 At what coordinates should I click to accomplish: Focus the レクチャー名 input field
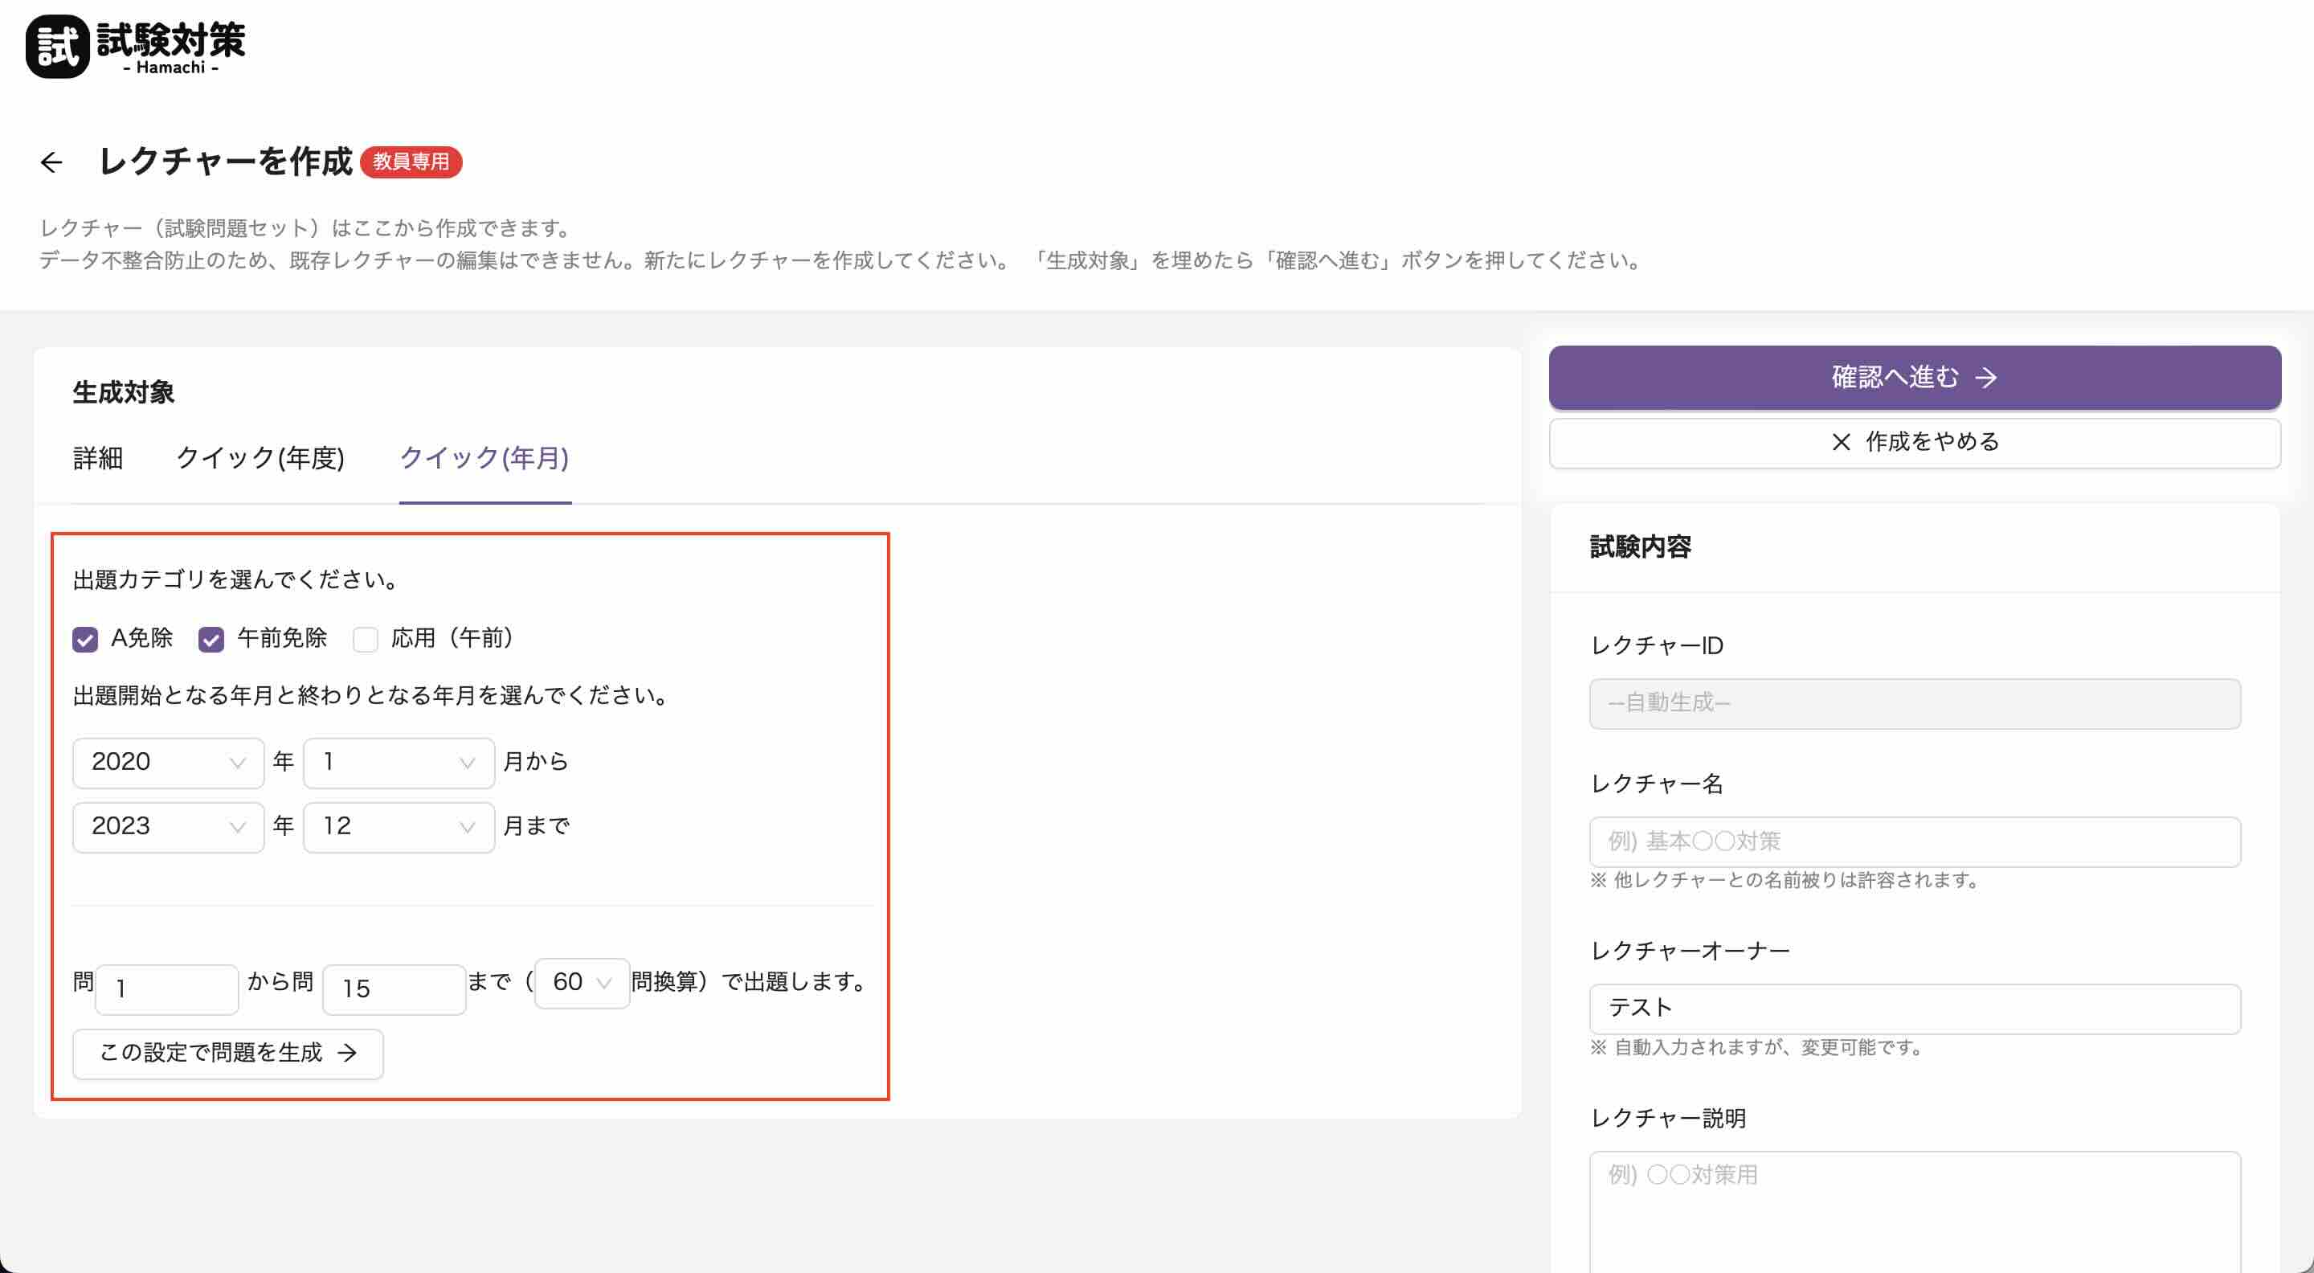1914,841
